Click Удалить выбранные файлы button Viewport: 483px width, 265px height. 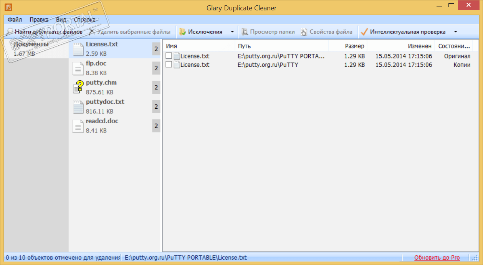pos(130,32)
